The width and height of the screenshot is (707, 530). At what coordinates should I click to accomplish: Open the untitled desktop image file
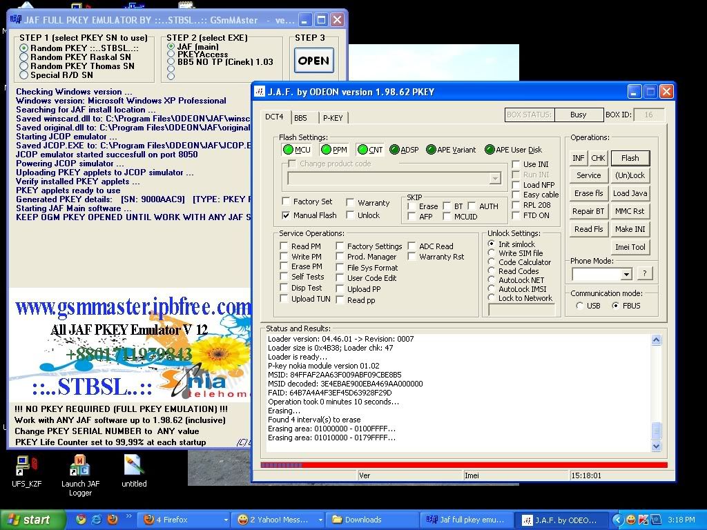(134, 472)
